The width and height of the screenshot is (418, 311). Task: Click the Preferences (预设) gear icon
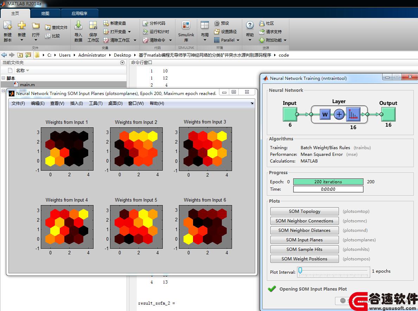coord(217,23)
